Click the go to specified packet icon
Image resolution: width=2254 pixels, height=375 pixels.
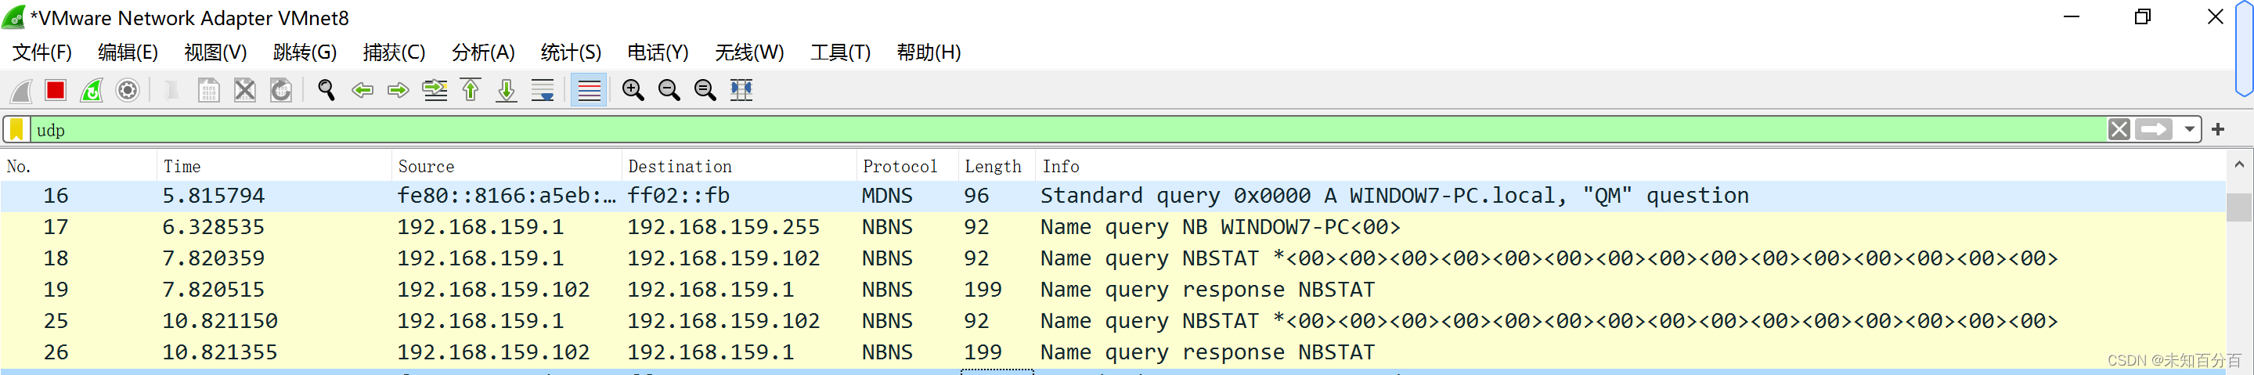click(x=435, y=90)
